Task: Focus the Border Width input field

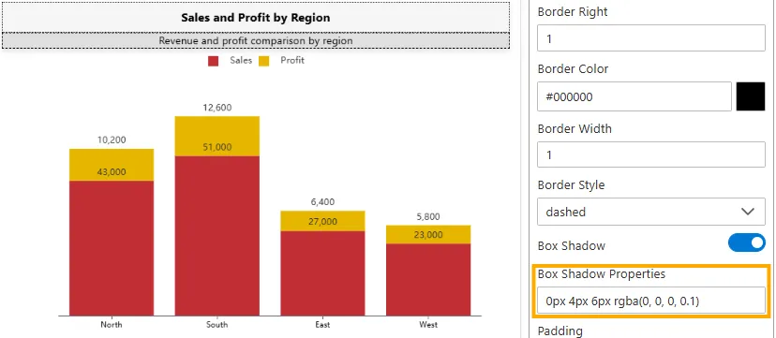Action: click(x=651, y=154)
